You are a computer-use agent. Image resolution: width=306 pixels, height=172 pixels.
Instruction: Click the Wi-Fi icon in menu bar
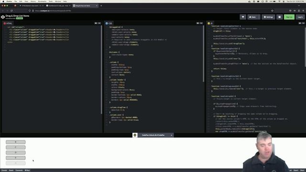click(279, 1)
